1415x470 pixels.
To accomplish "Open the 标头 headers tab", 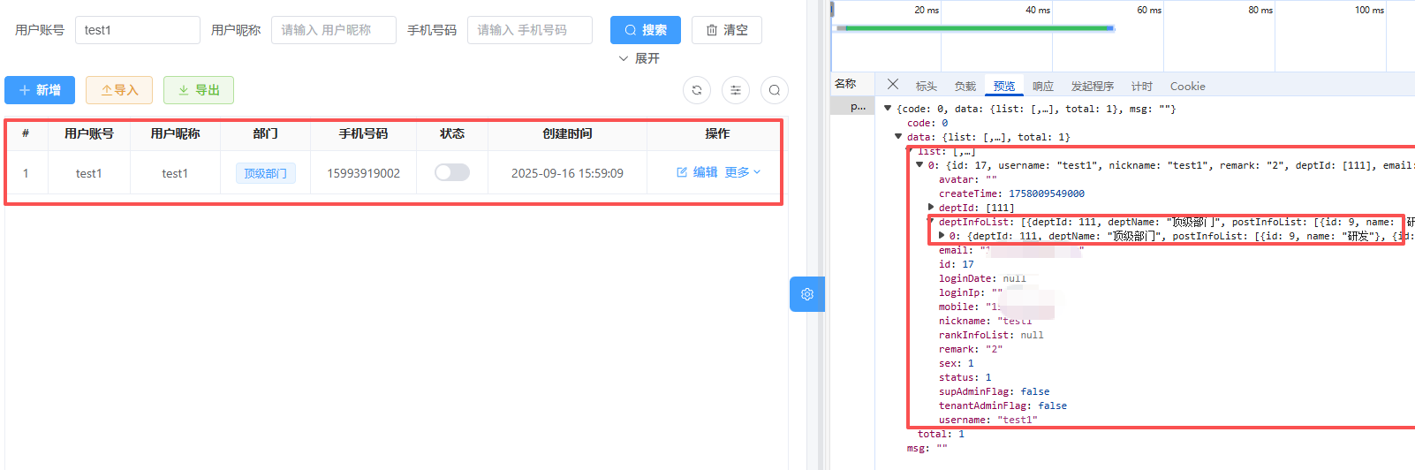I will (x=927, y=87).
